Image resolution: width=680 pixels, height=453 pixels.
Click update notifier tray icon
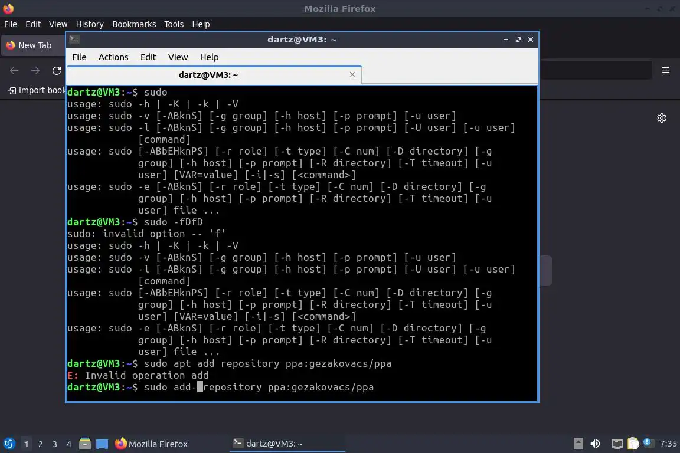[648, 442]
